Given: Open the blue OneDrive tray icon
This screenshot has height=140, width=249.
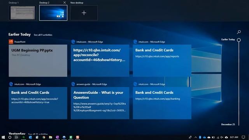Looking at the screenshot, I should coord(205,137).
